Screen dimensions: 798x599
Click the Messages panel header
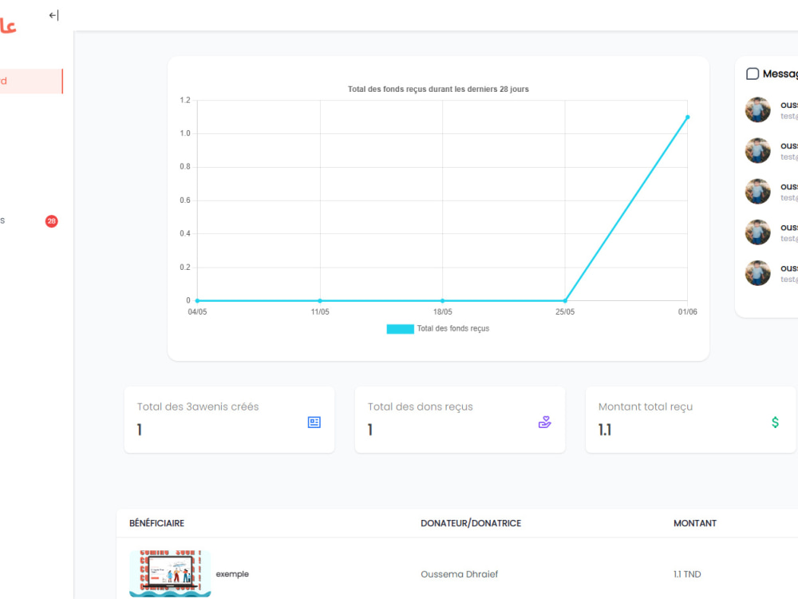tap(770, 73)
